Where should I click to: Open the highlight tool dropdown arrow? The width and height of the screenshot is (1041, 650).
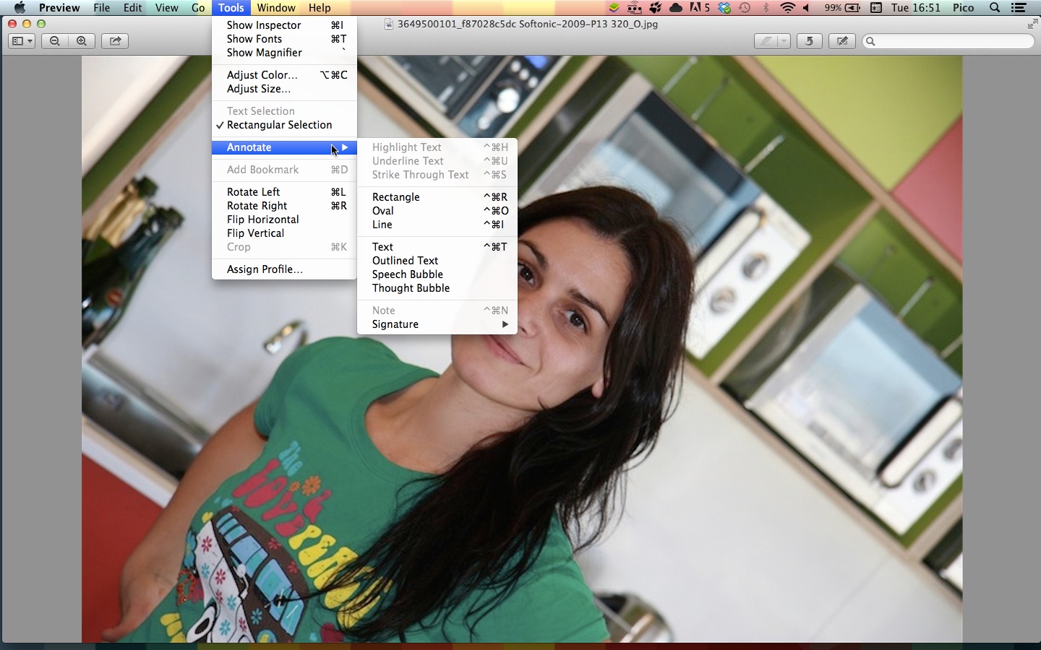[x=783, y=41]
